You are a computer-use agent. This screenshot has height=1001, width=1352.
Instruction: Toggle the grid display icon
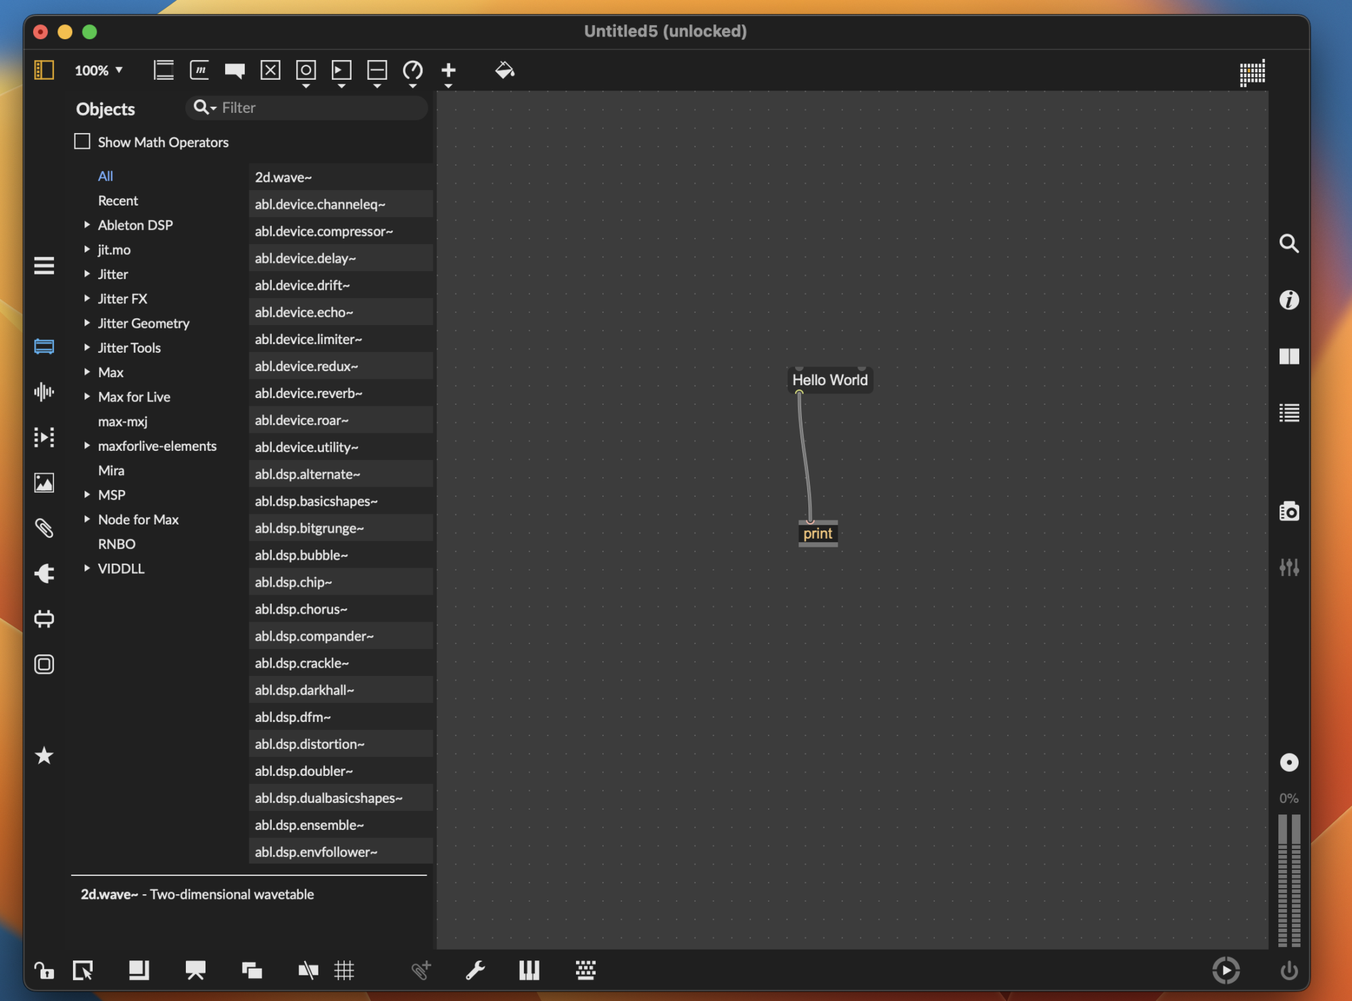[x=344, y=971]
